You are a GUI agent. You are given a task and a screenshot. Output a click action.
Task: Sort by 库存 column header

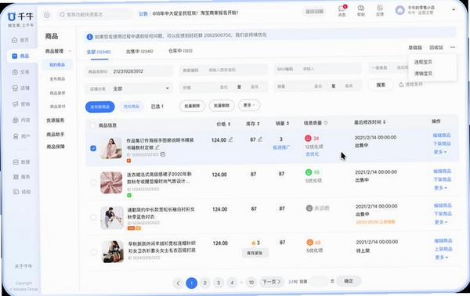click(253, 124)
